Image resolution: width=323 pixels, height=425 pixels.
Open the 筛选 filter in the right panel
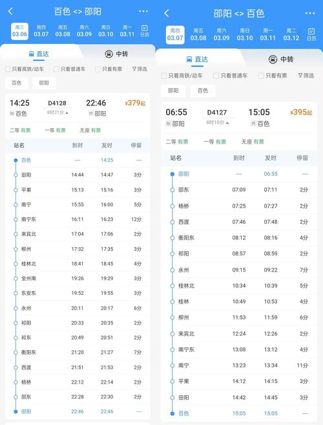306,75
